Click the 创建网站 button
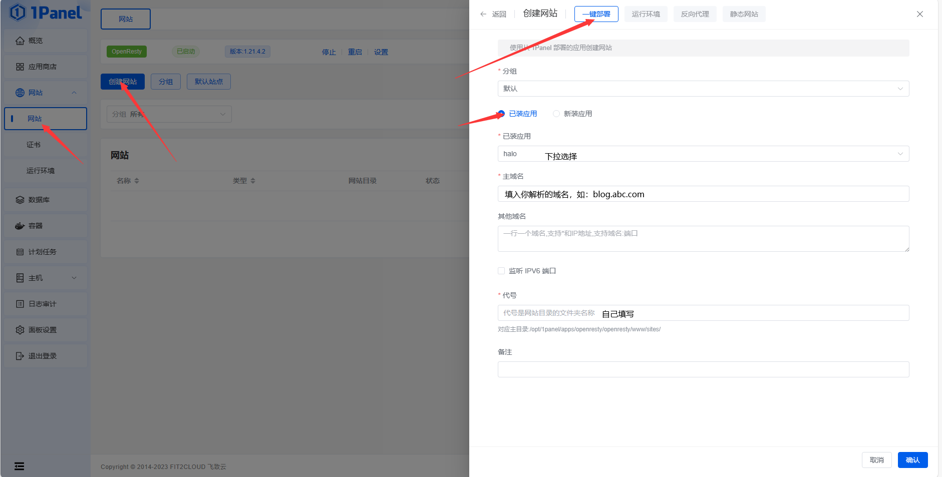This screenshot has width=942, height=477. [123, 82]
